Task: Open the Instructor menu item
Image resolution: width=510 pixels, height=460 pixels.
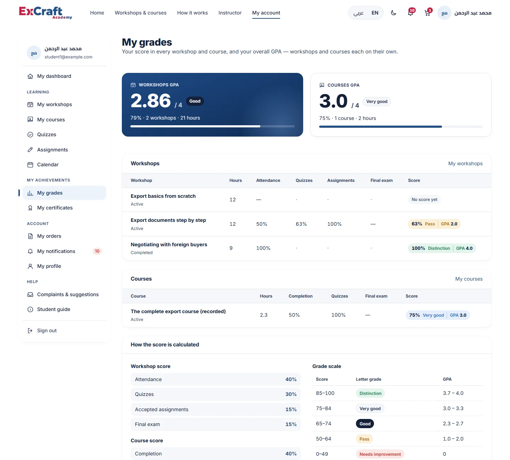Action: tap(230, 13)
